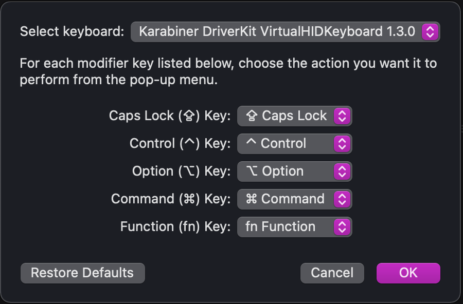
Task: Click the ⌘ symbol inside the Command pop-up
Action: click(251, 199)
